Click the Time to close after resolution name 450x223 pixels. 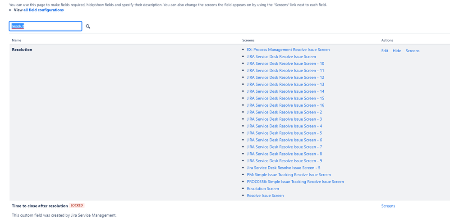point(40,206)
